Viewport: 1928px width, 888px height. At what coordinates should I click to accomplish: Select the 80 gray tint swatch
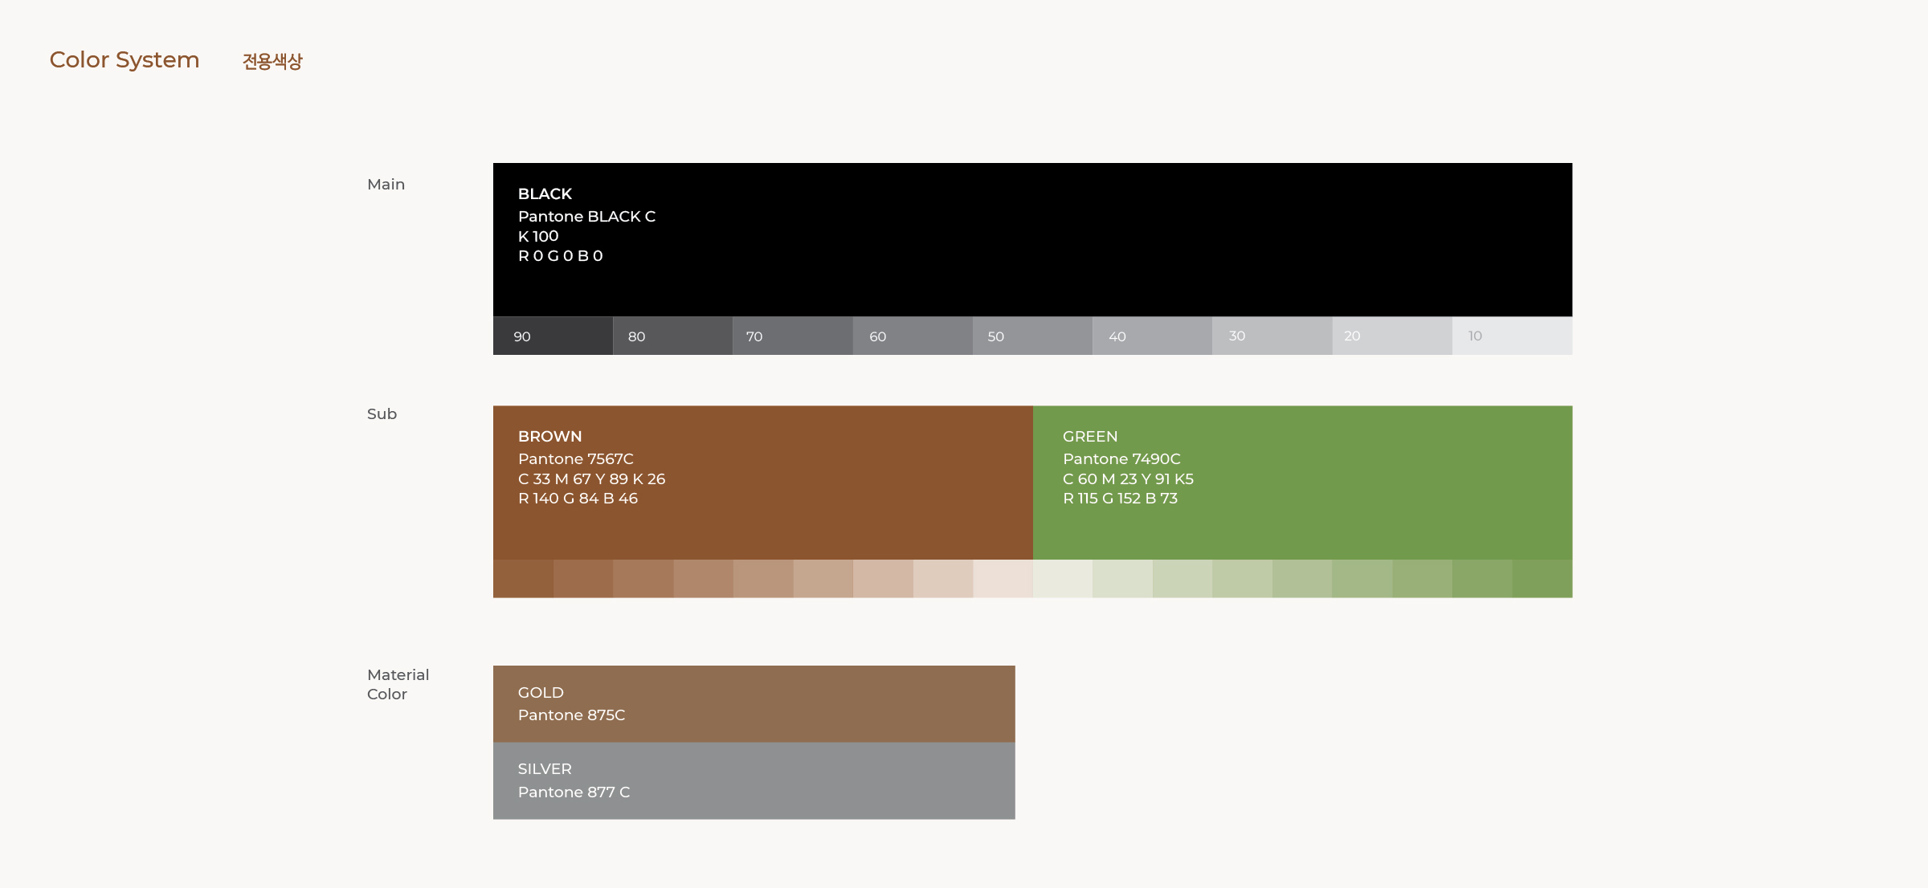(672, 336)
